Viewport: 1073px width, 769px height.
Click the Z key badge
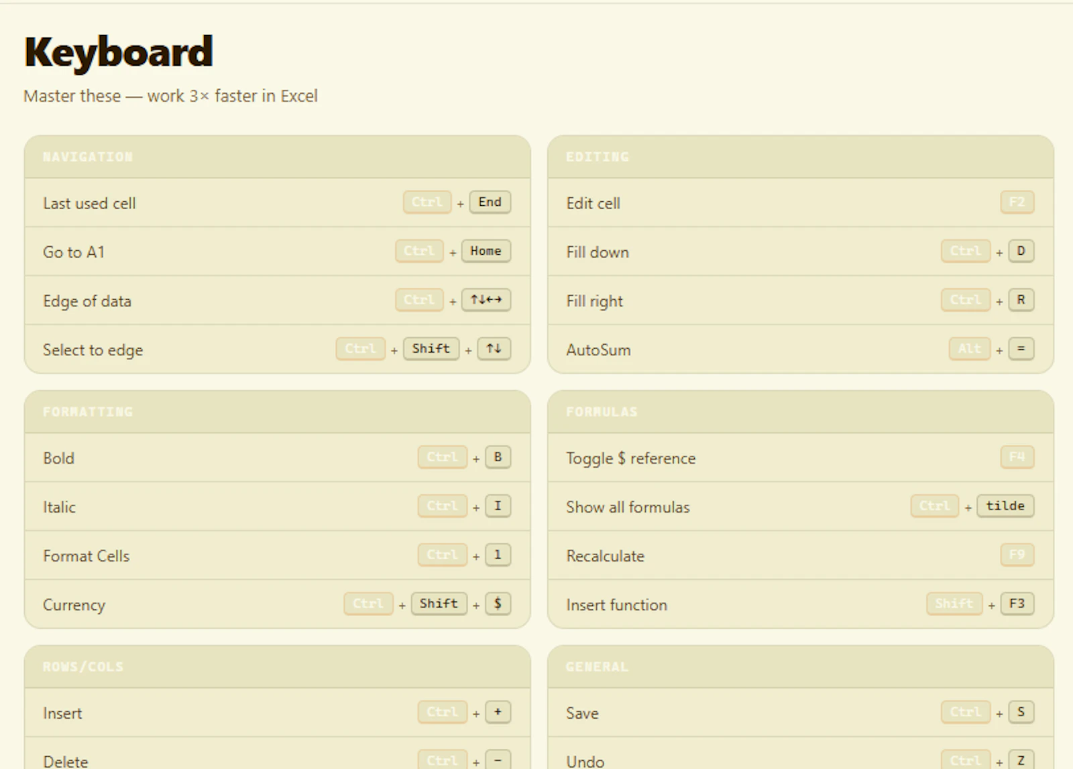pos(1021,760)
